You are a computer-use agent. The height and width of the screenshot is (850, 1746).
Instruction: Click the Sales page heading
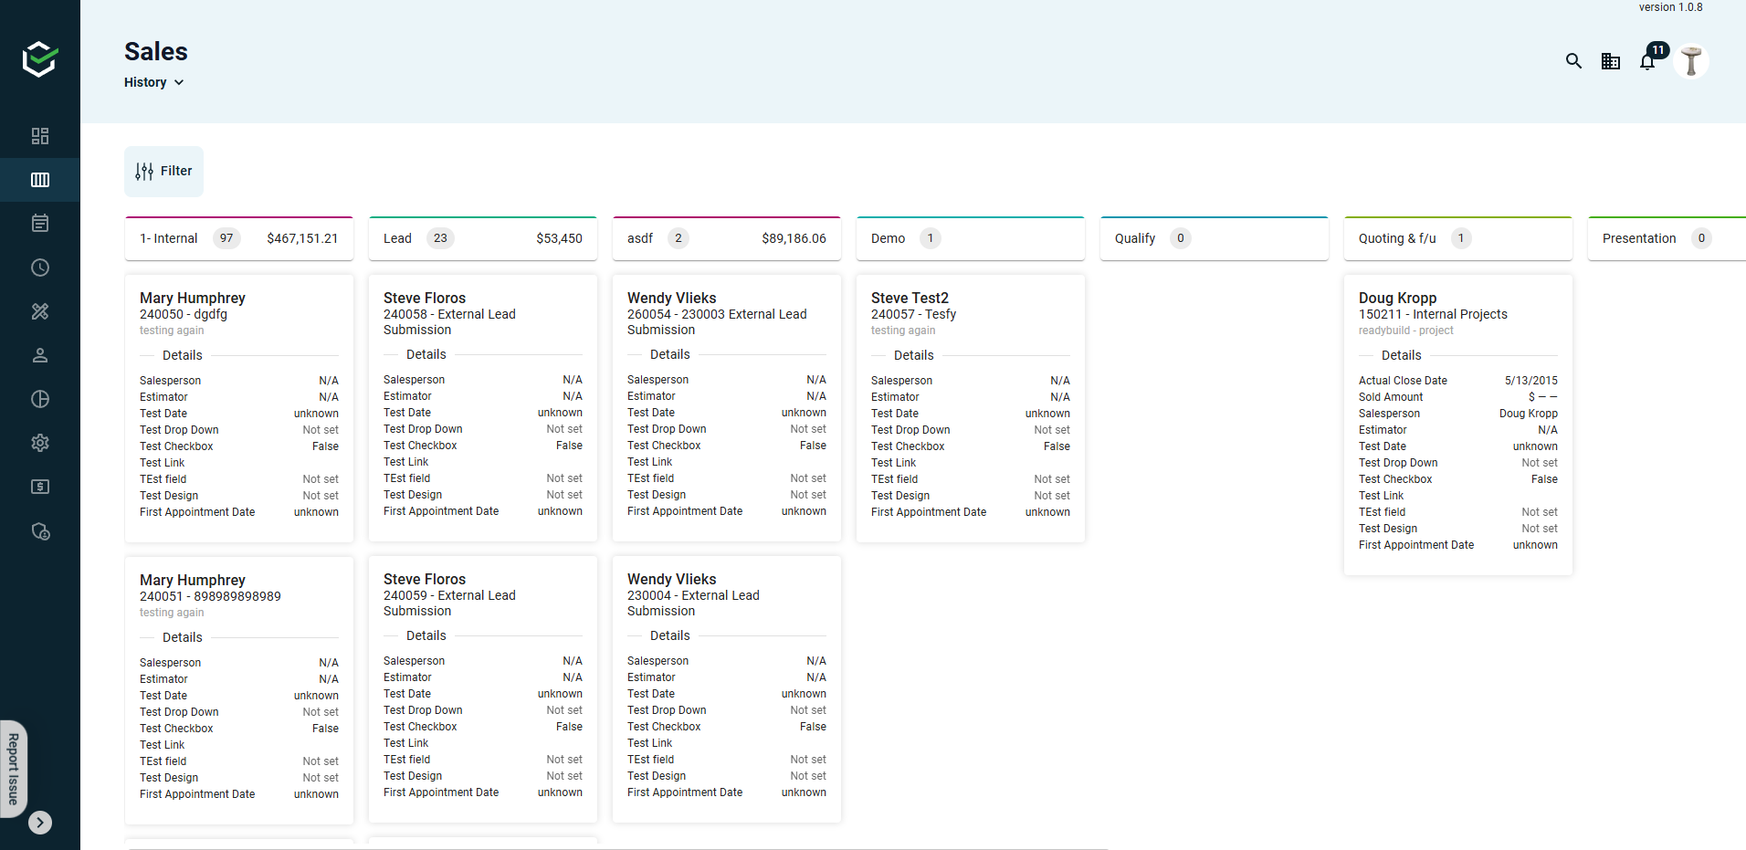coord(156,52)
